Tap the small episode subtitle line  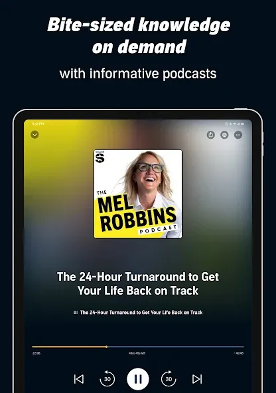pyautogui.click(x=138, y=312)
